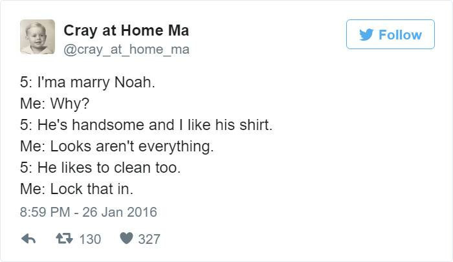Click the line "5: He likes to clean too."
The image size is (453, 262).
[100, 168]
